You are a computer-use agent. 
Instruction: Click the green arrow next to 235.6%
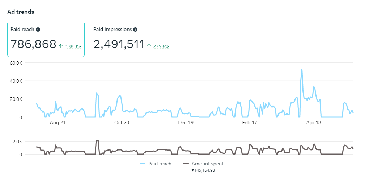pos(149,46)
